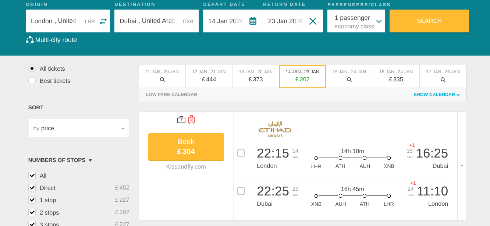Viewport: 490px width, 226px height.
Task: Search fares for 11 JAN–20 JAN magnifier
Action: [x=162, y=79]
